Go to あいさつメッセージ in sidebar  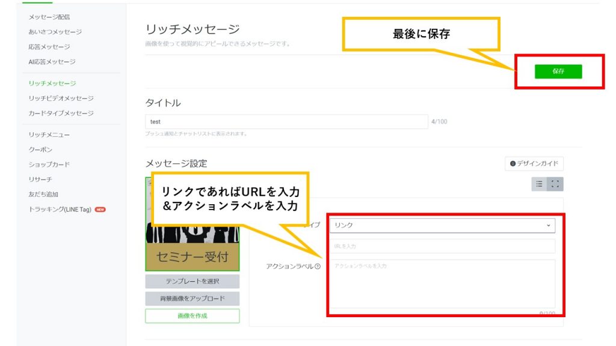click(55, 32)
